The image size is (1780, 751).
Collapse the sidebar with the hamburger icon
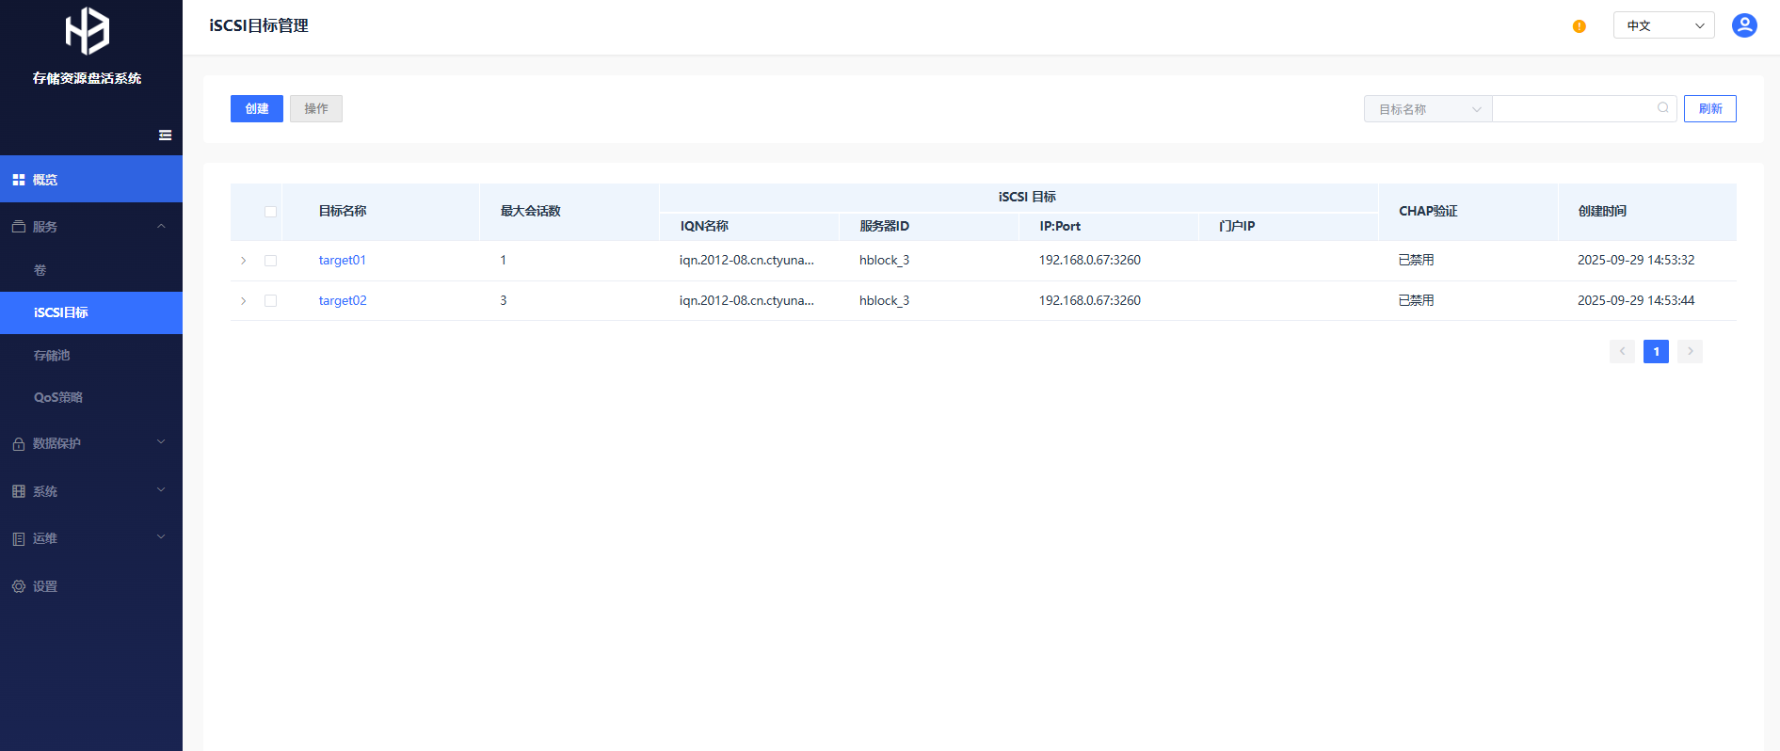coord(165,136)
